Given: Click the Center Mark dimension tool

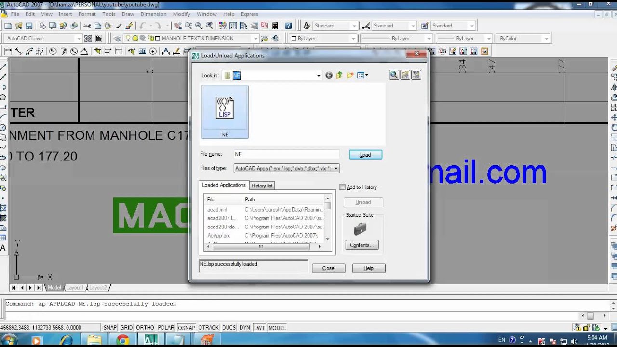Looking at the screenshot, I should [x=153, y=51].
